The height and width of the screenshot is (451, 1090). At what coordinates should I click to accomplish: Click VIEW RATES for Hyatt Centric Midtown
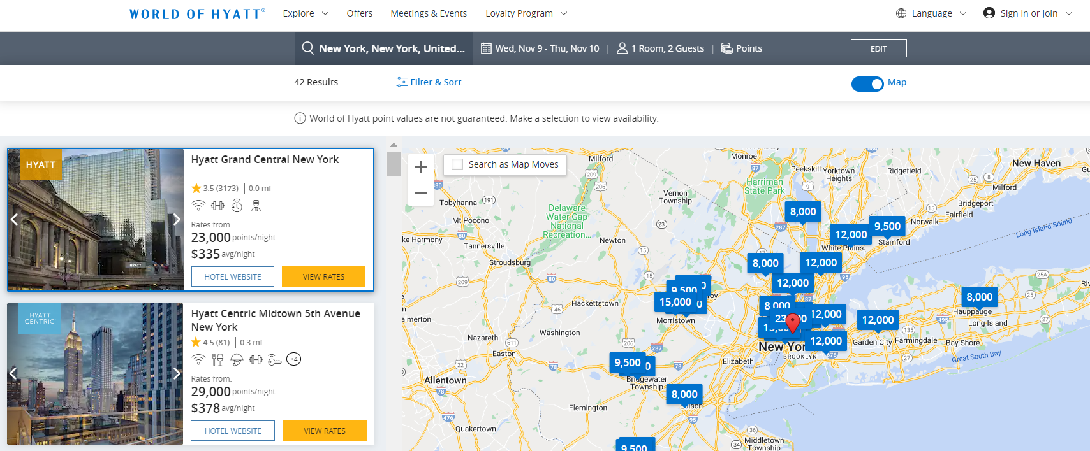coord(325,431)
